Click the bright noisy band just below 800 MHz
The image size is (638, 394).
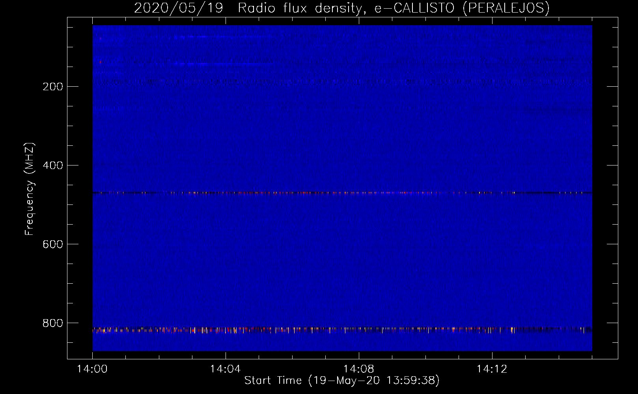click(x=342, y=330)
